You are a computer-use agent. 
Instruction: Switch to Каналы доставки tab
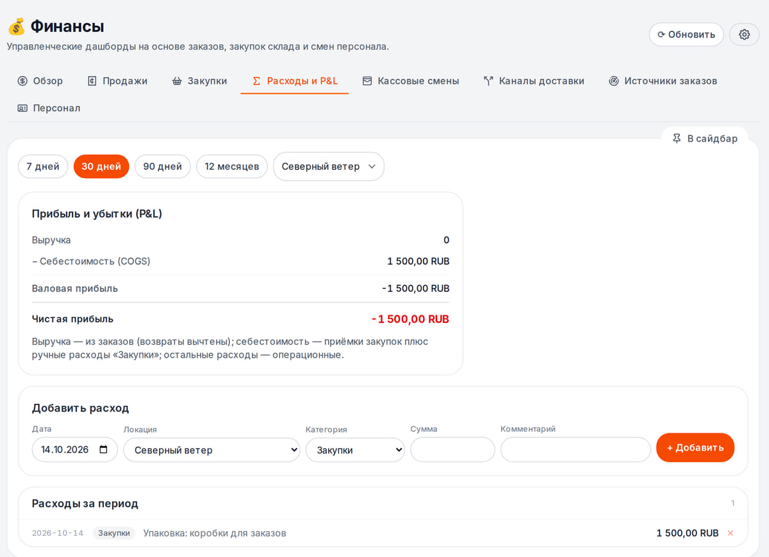click(534, 81)
